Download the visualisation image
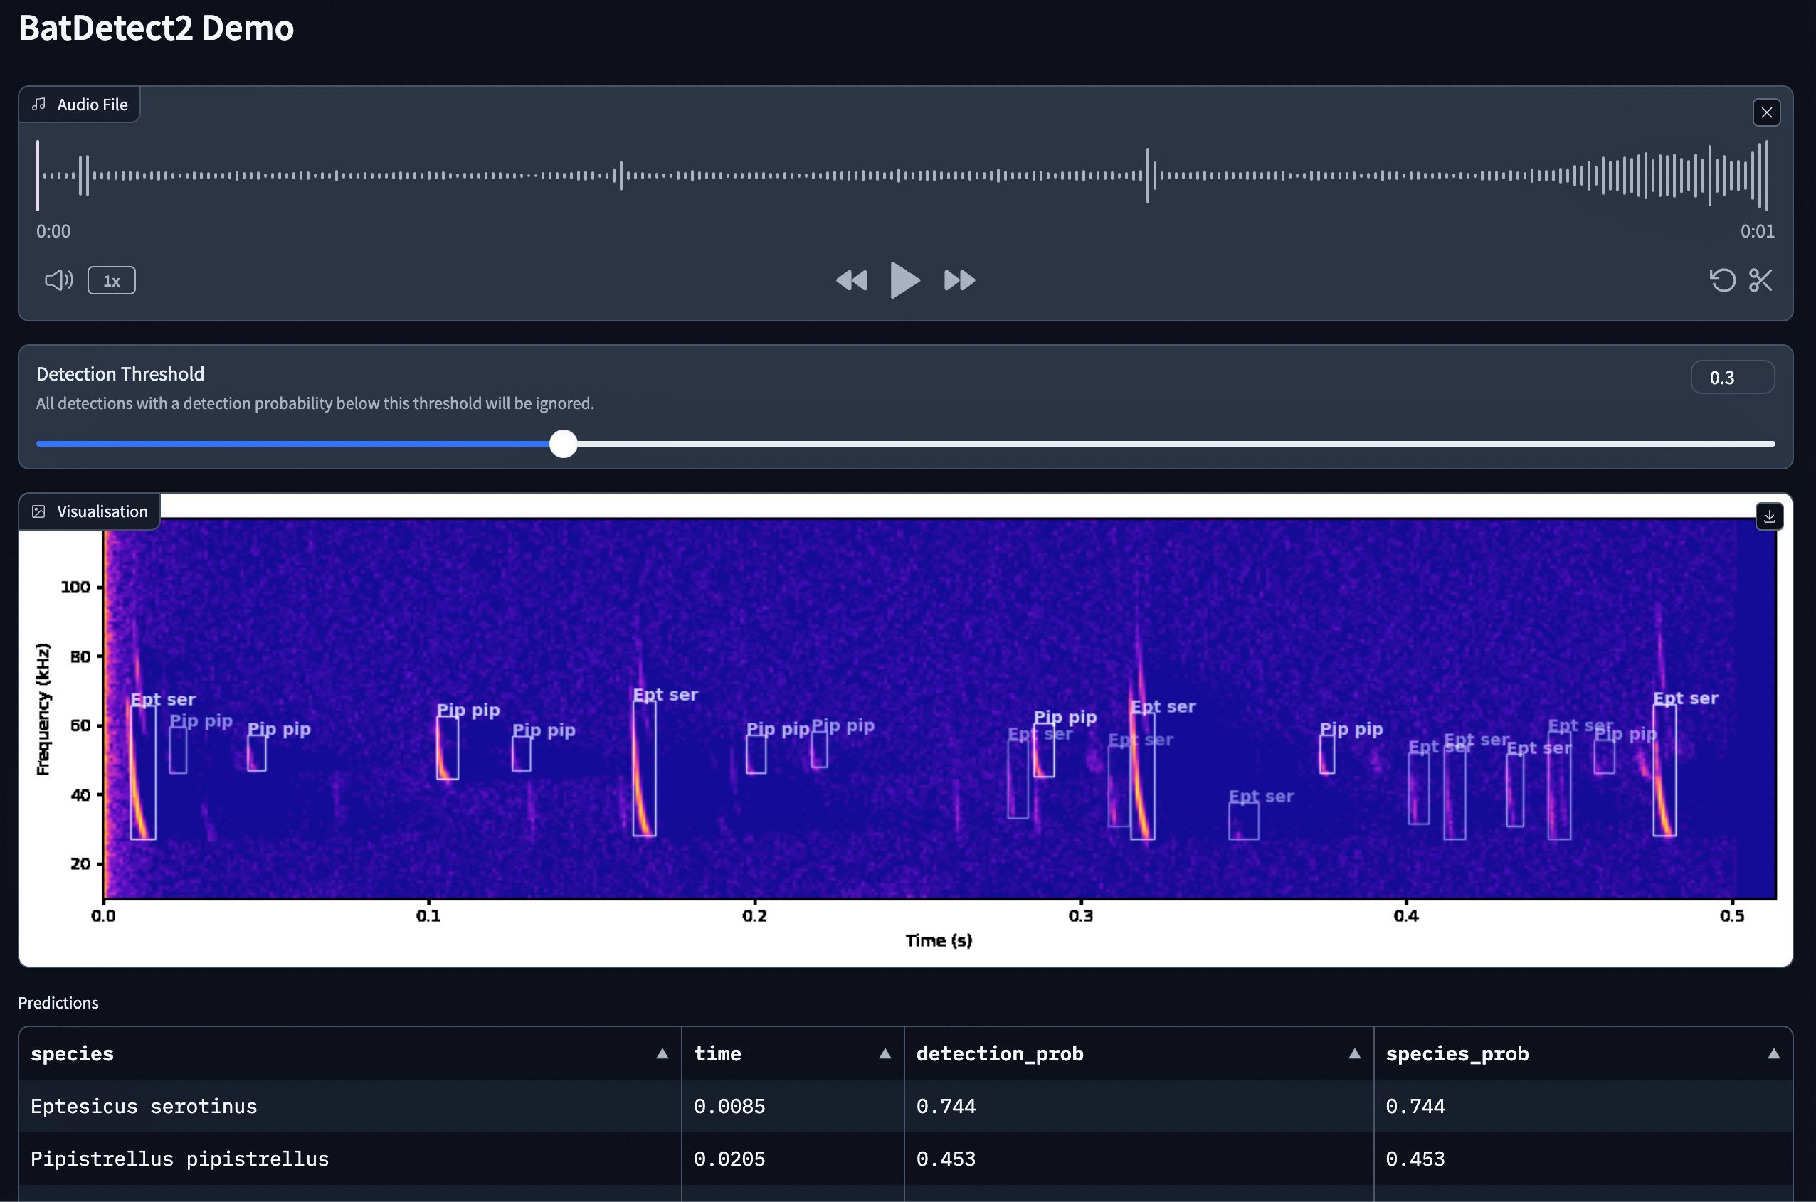The width and height of the screenshot is (1816, 1202). point(1769,516)
